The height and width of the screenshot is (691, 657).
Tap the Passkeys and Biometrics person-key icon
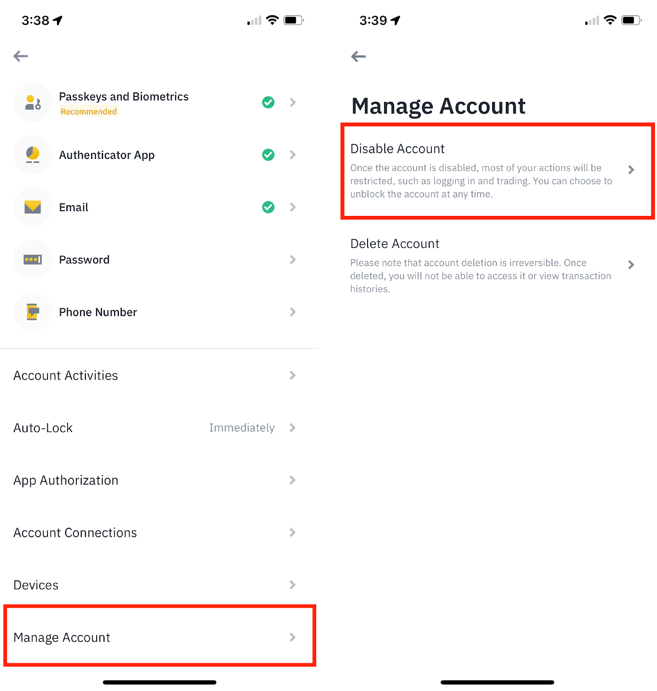coord(33,102)
